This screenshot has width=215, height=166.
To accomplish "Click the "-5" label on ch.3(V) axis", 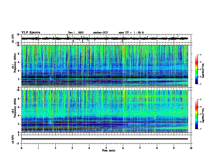I will tap(18, 143).
